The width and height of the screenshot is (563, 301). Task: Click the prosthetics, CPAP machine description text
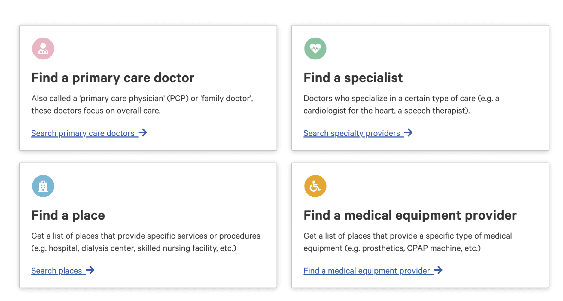[407, 242]
